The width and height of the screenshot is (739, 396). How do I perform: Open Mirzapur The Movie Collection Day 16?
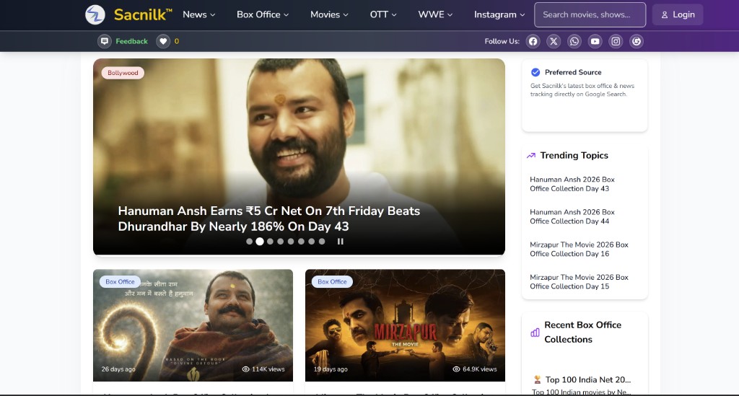[579, 249]
